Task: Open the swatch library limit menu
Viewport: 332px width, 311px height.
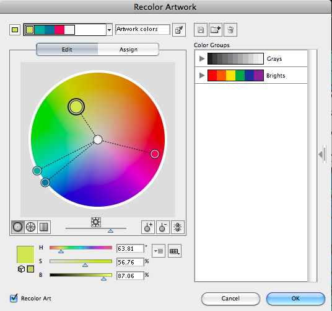Action: [175, 251]
